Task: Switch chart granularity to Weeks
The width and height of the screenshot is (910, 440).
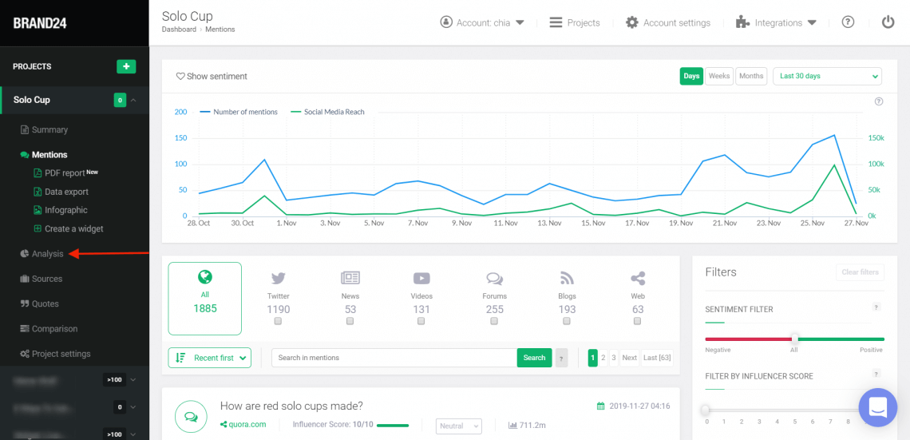Action: pos(719,76)
